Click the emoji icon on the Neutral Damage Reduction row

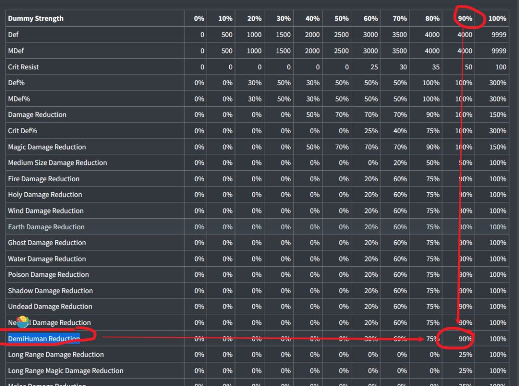coord(23,322)
